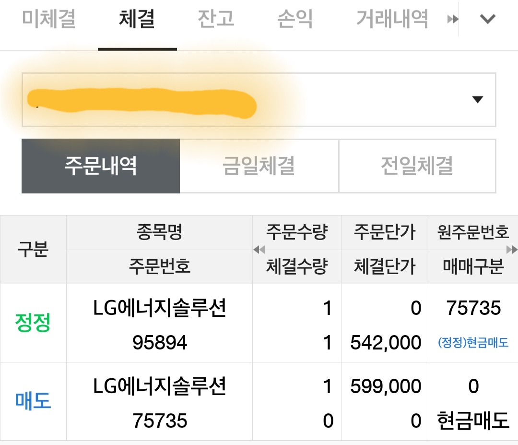Image resolution: width=518 pixels, height=445 pixels.
Task: Open the 손익 tab
Action: tap(295, 19)
